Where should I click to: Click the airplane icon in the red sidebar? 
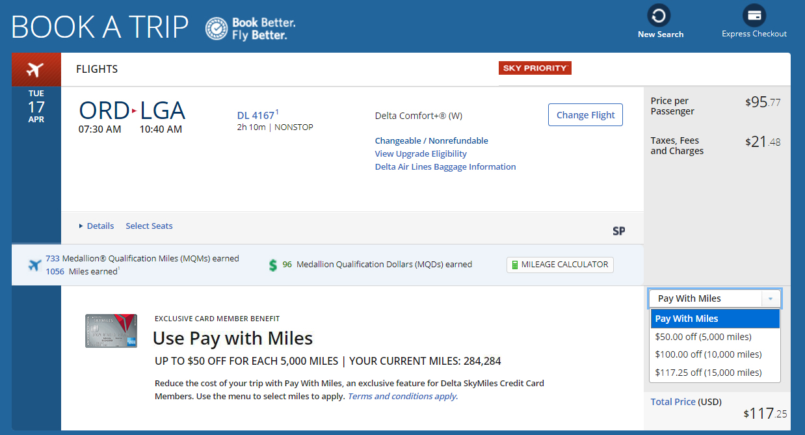pyautogui.click(x=36, y=68)
